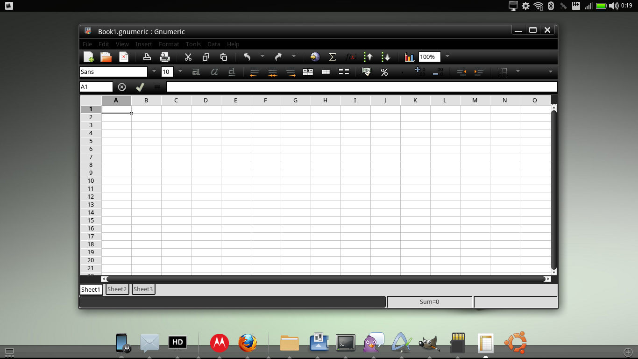Click the Undo arrow icon

pyautogui.click(x=247, y=57)
